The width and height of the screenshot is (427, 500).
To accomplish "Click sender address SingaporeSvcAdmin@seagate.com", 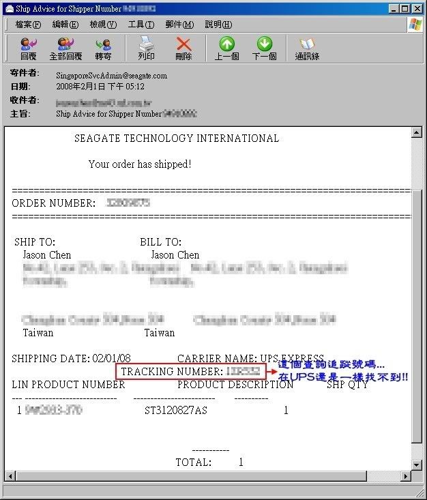I will coord(112,76).
